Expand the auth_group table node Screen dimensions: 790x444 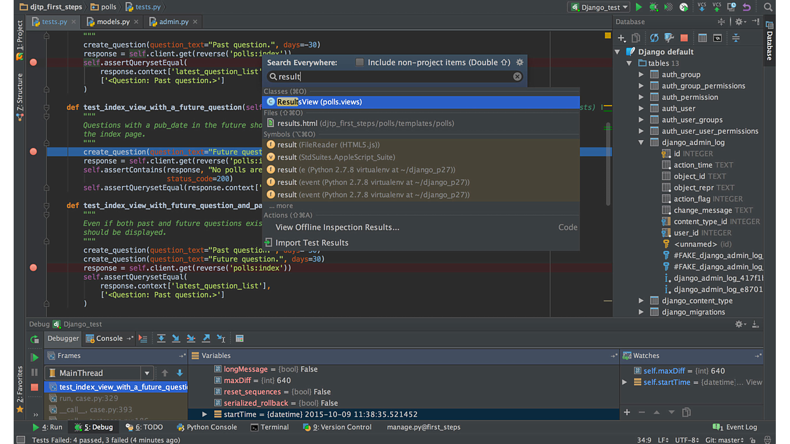[x=641, y=75]
